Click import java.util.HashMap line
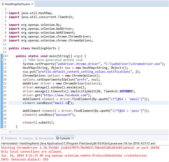The height and width of the screenshot is (162, 169). pos(31,13)
